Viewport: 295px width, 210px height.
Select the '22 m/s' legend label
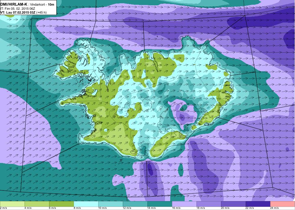point(250,208)
